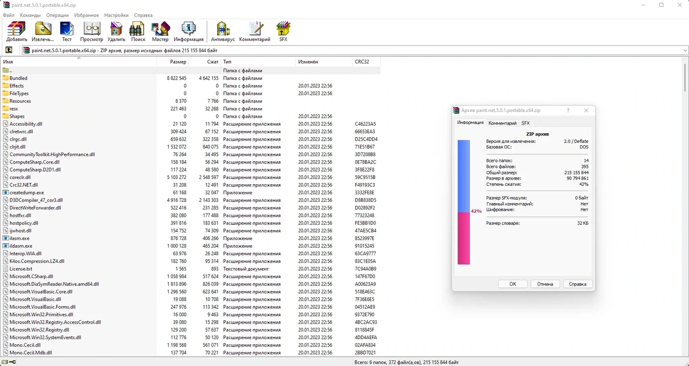689x366 pixels.
Task: Open the SFX toolbar icon
Action: click(283, 32)
